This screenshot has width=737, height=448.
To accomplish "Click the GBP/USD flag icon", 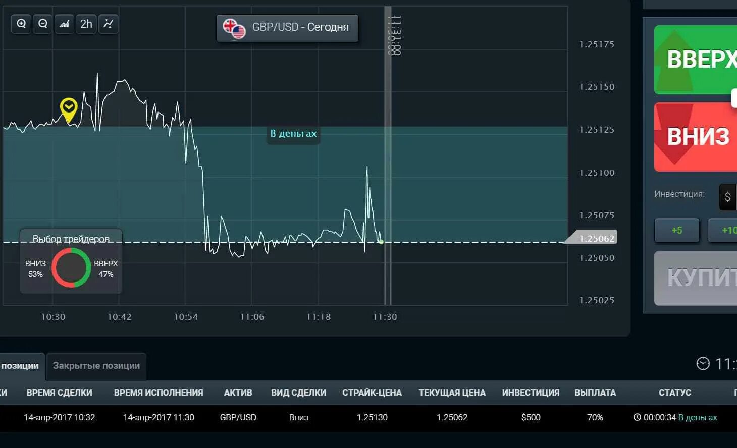I will point(234,28).
